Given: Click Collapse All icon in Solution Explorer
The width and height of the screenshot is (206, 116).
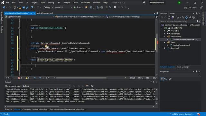Looking at the screenshot, I should click(190, 17).
